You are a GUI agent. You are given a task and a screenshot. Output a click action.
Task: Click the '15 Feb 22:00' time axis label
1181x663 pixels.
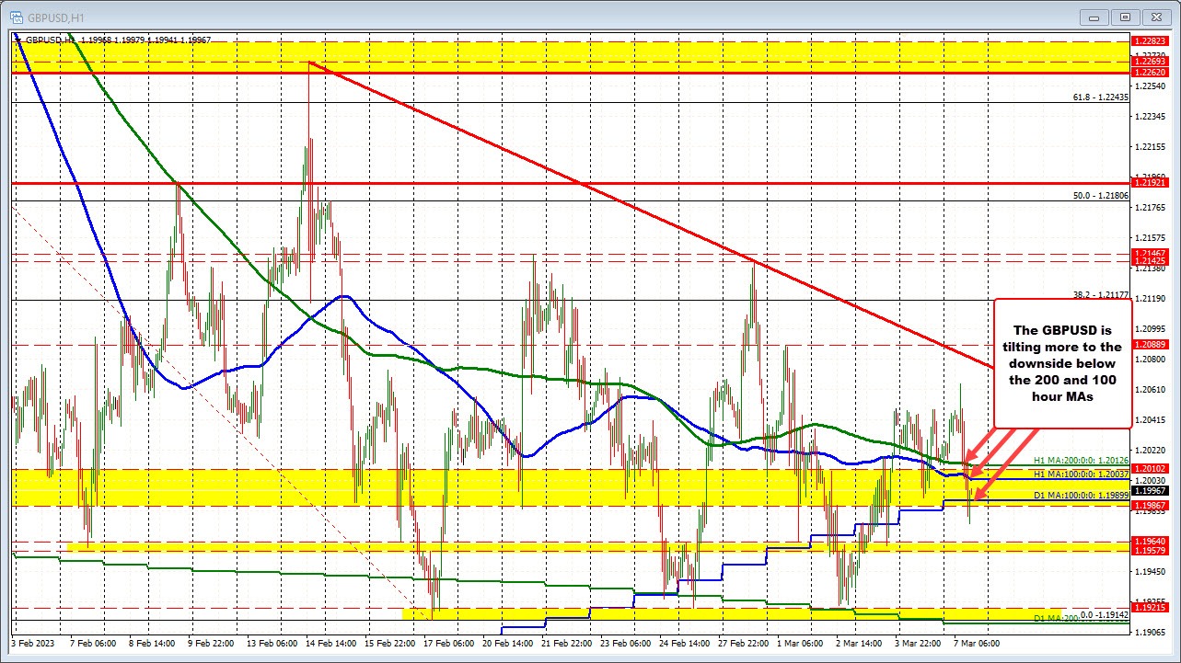pyautogui.click(x=390, y=644)
